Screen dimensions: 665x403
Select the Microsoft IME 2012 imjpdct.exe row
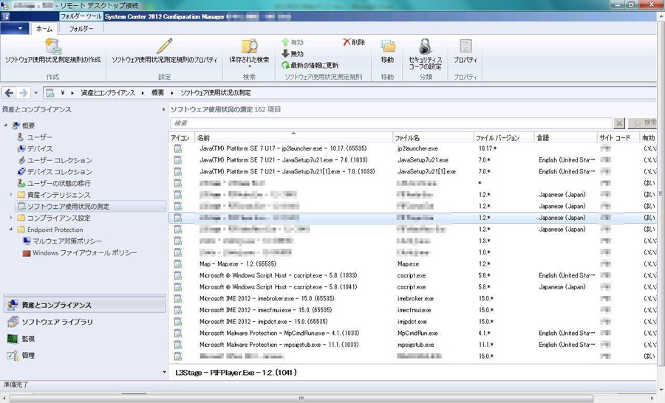413,322
